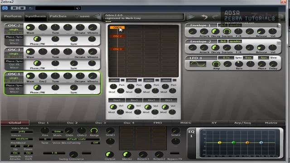Select OSC 3 Mixer sub-page
Image resolution: width=290 pixels, height=163 pixels.
point(14,67)
